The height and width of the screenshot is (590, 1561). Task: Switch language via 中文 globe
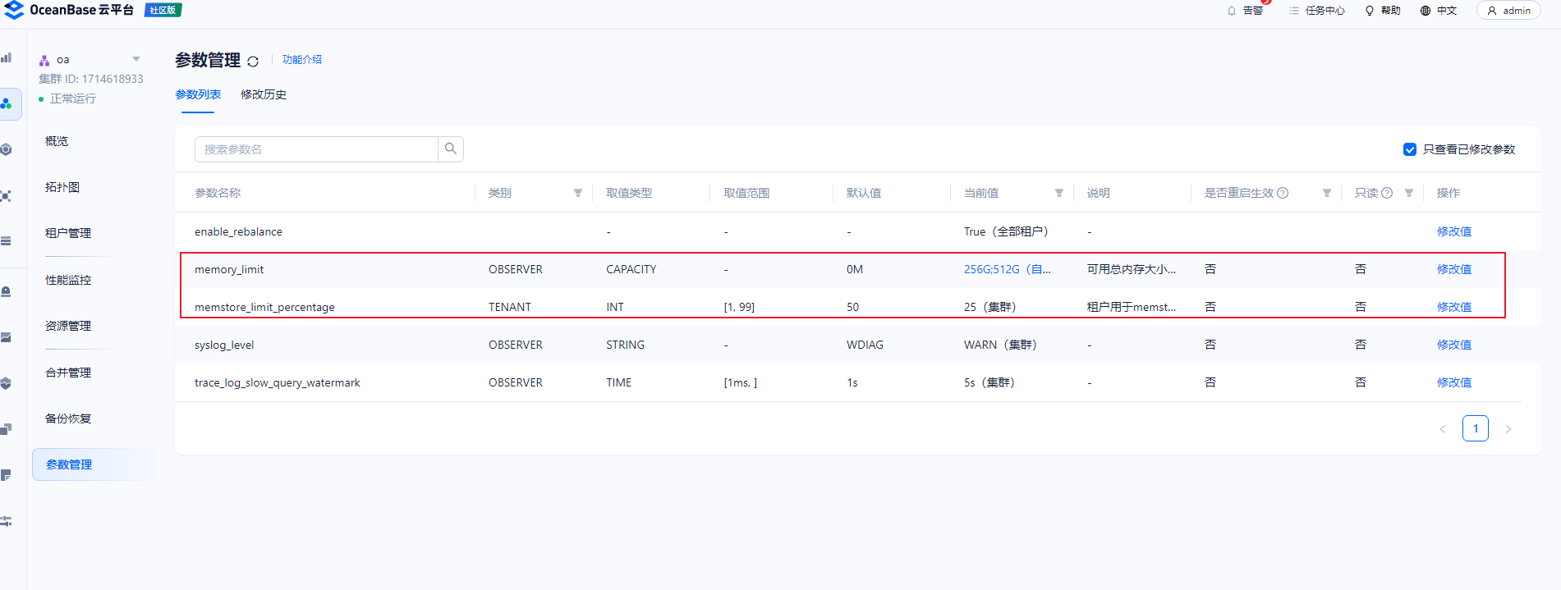pyautogui.click(x=1439, y=11)
